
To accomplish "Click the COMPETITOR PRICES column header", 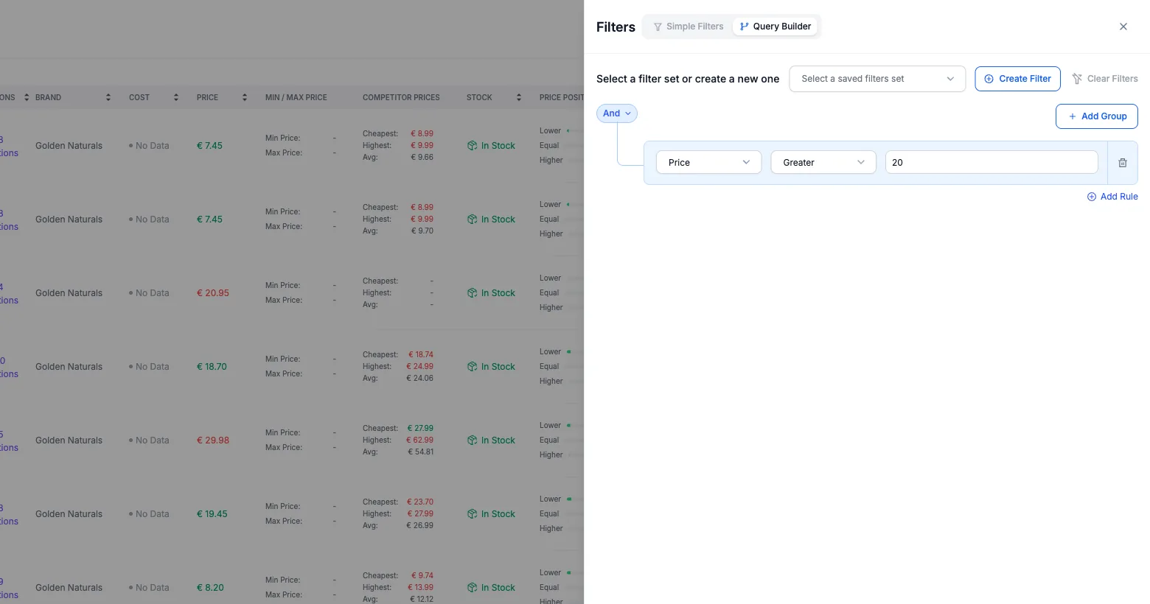I will click(401, 97).
